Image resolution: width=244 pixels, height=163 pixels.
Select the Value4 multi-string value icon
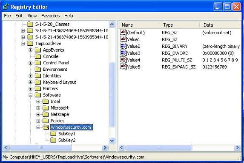[123, 60]
